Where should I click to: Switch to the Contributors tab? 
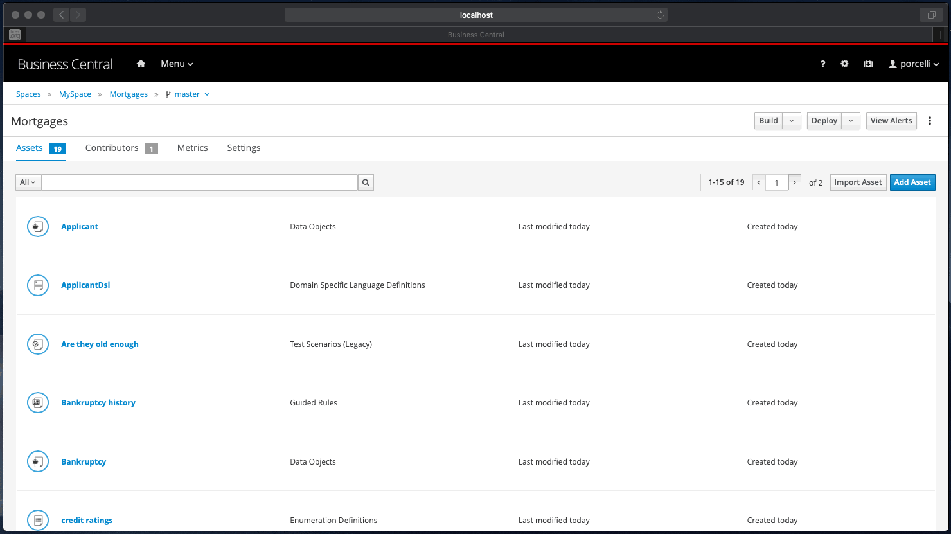click(112, 148)
